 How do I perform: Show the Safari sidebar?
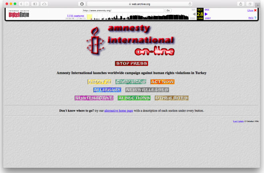[35, 4]
